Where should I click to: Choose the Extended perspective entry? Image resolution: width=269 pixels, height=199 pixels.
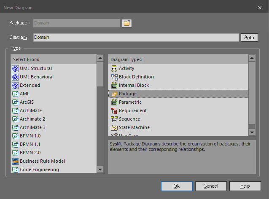[54, 85]
